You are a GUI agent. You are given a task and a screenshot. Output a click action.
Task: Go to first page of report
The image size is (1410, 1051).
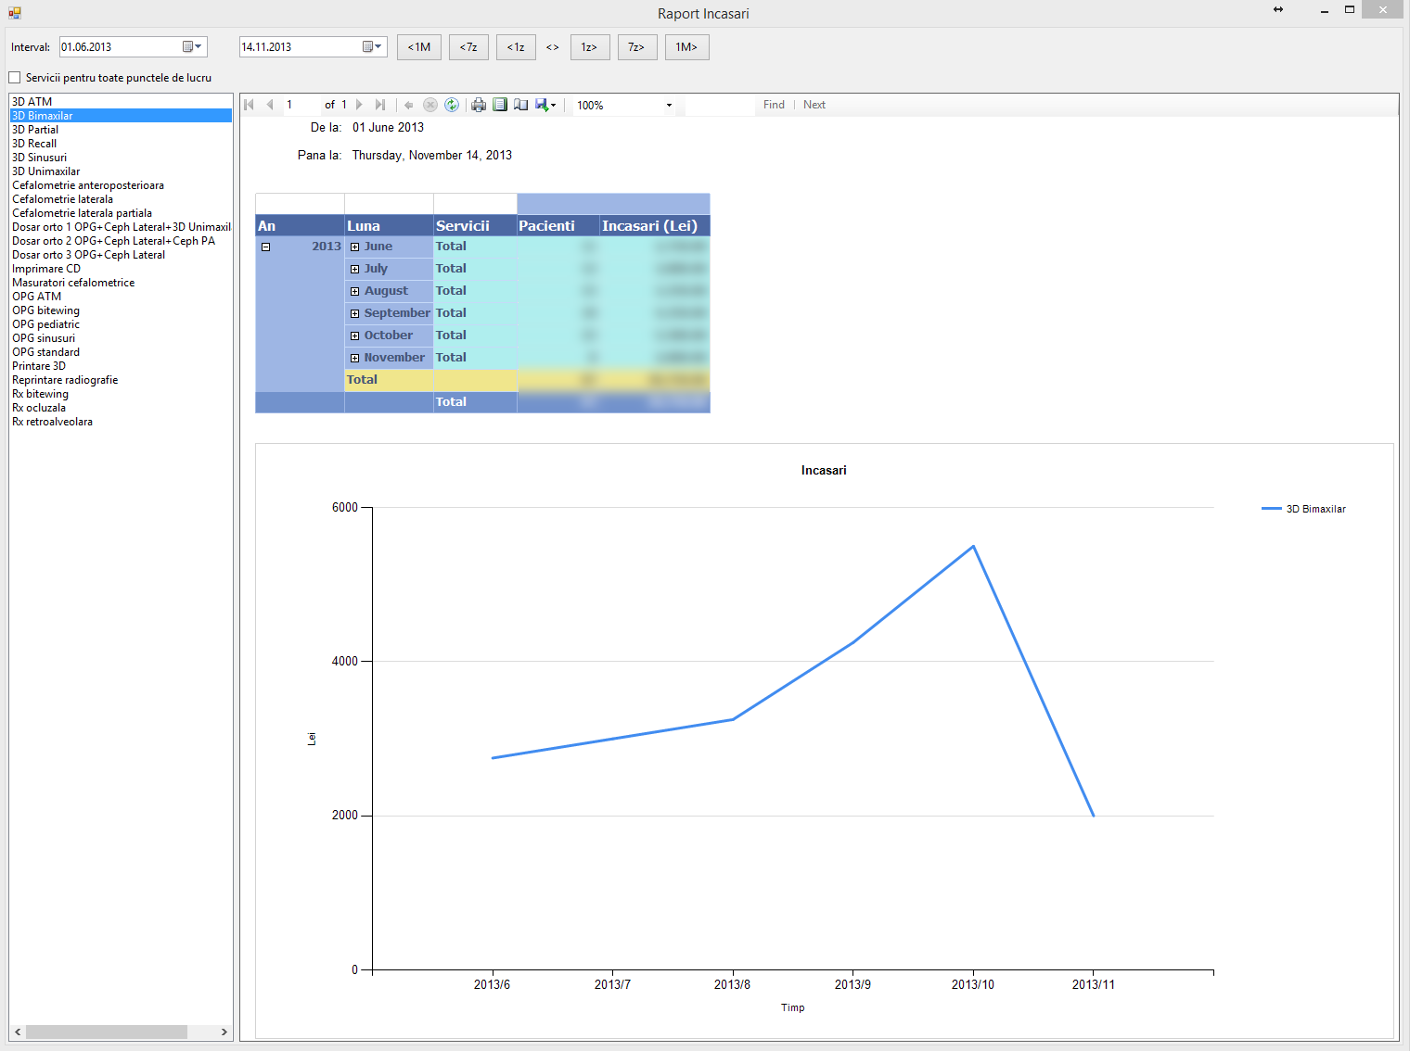coord(249,105)
